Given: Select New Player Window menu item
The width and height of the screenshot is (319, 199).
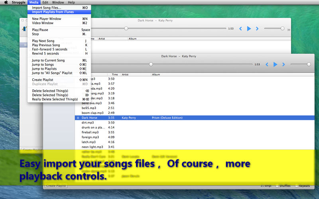Looking at the screenshot, I should pyautogui.click(x=59, y=19).
